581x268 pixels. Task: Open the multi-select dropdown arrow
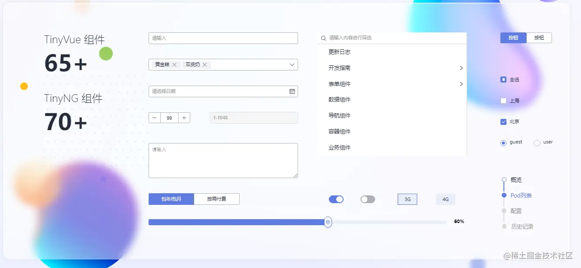(x=292, y=64)
